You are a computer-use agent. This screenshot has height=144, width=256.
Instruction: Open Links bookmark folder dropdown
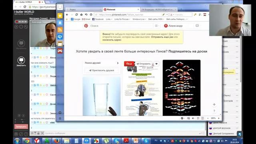pos(109,19)
